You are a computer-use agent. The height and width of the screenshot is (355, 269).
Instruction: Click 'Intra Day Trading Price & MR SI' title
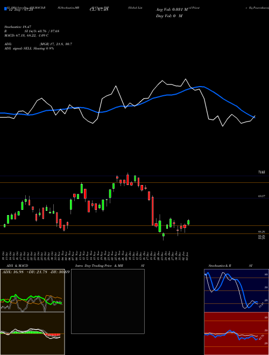point(110,266)
